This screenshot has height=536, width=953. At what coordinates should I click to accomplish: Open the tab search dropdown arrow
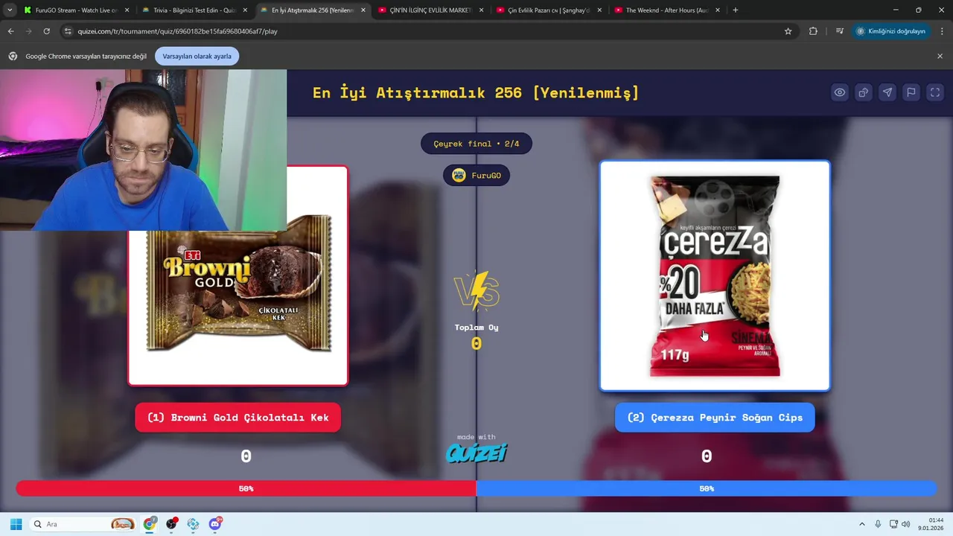(10, 10)
